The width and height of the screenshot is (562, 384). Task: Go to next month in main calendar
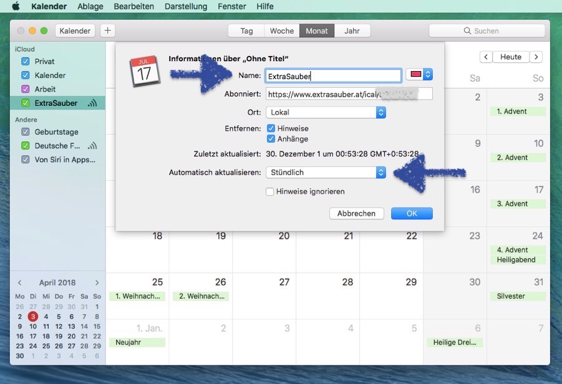point(536,57)
